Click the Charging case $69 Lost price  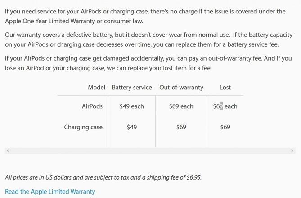coord(225,127)
